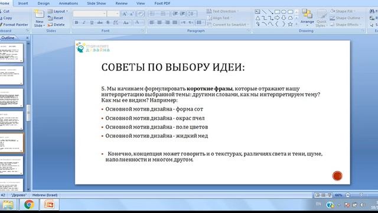Select the Arc shape
The image size is (378, 213).
click(264, 24)
